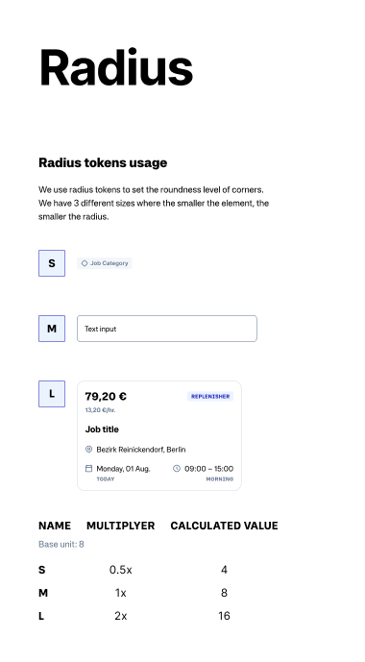This screenshot has height=662, width=365.
Task: Click the MORNING label under the time
Action: [x=219, y=479]
